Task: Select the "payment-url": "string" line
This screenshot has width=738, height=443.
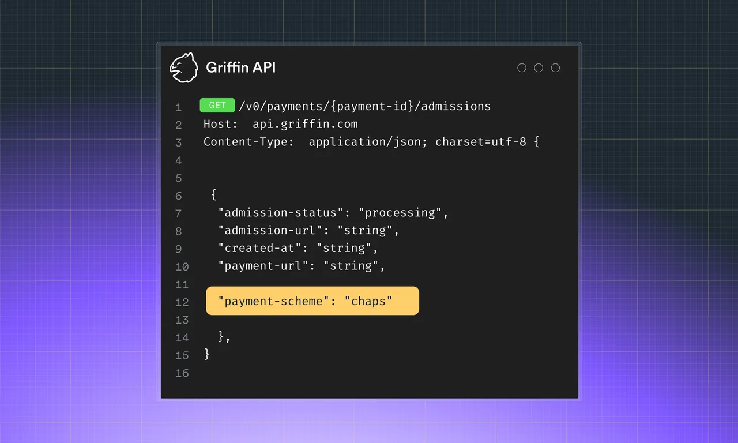Action: click(x=302, y=266)
